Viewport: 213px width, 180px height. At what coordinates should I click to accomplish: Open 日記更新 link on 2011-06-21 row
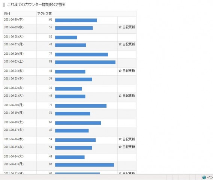(x=129, y=96)
